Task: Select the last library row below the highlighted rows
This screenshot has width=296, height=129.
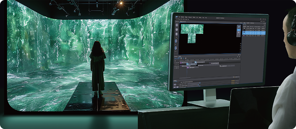Action: tap(254, 36)
